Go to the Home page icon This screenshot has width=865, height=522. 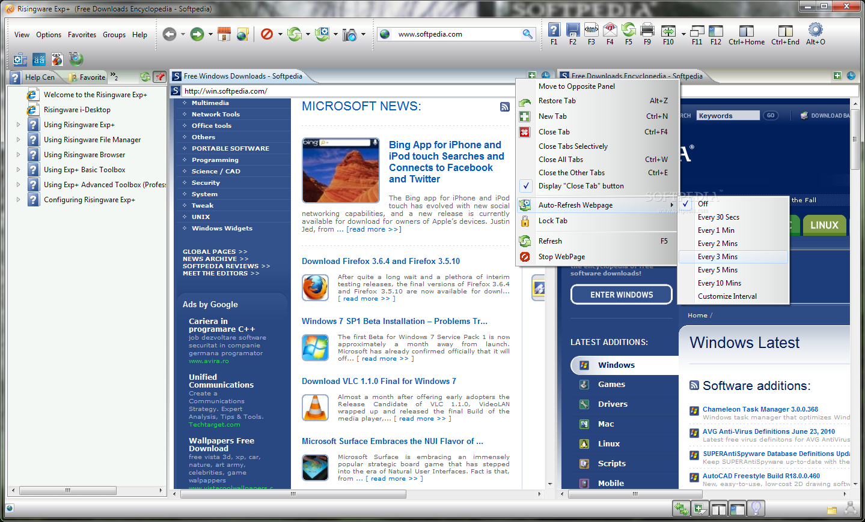(224, 34)
